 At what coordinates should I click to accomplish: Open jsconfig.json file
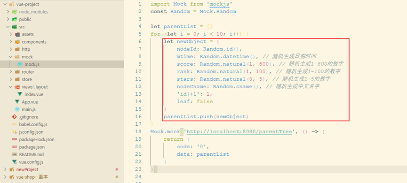point(31,132)
